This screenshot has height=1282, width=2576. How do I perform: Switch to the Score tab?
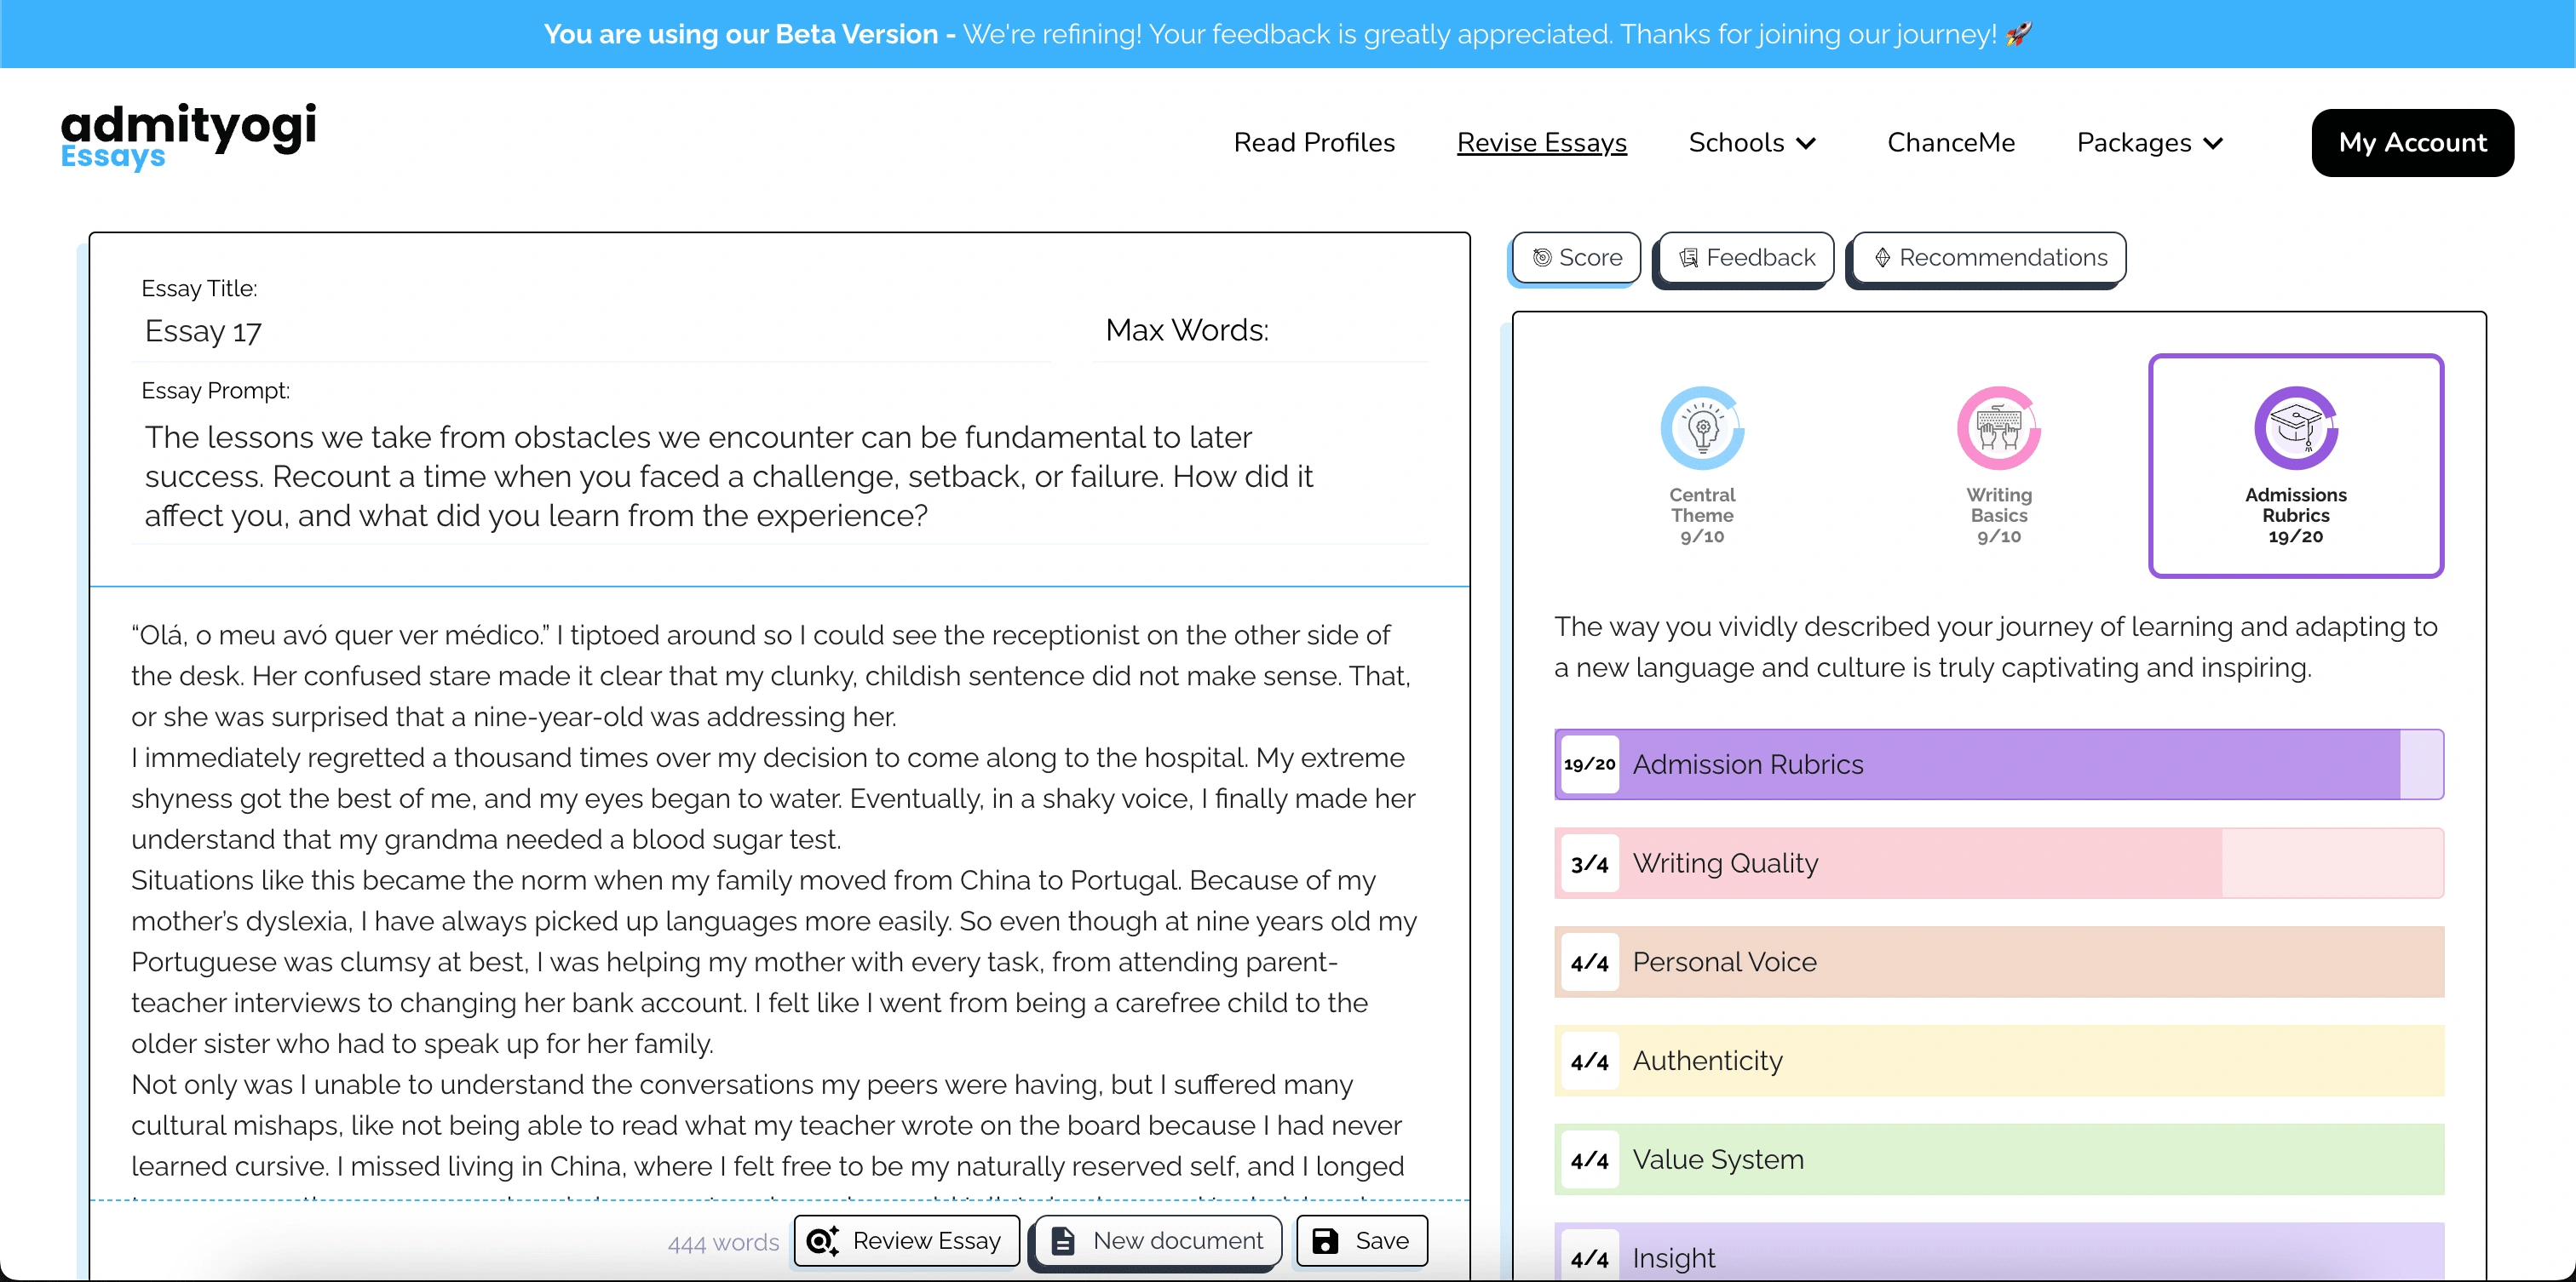click(x=1576, y=258)
